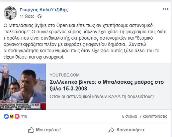This screenshot has width=172, height=137.
Task: Click the red heart love reaction icon
Action: 17,116
